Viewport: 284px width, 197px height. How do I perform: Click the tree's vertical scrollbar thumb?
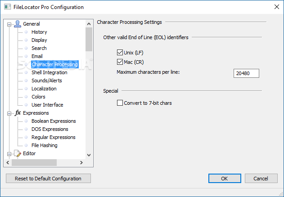[89, 39]
